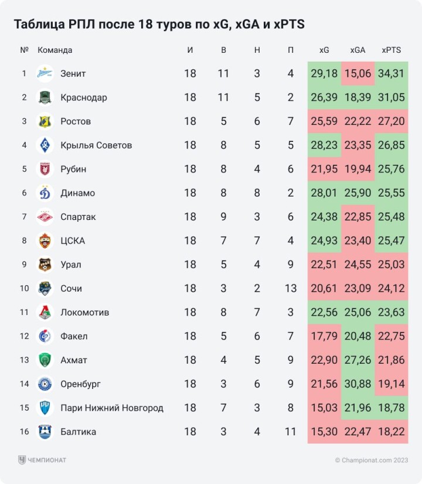Click the team name Пари Нижний Новгород
422x484 pixels.
point(112,408)
